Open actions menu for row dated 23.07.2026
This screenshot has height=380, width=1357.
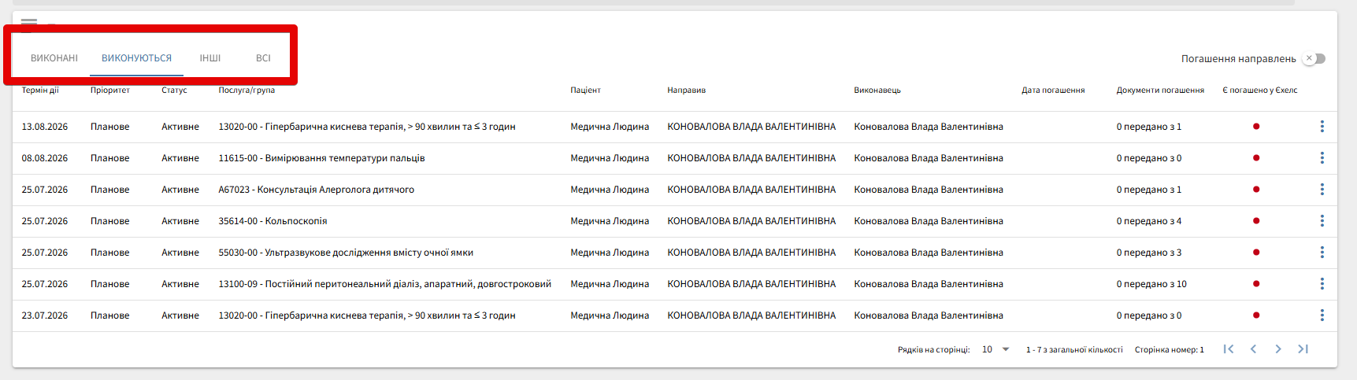click(1322, 315)
